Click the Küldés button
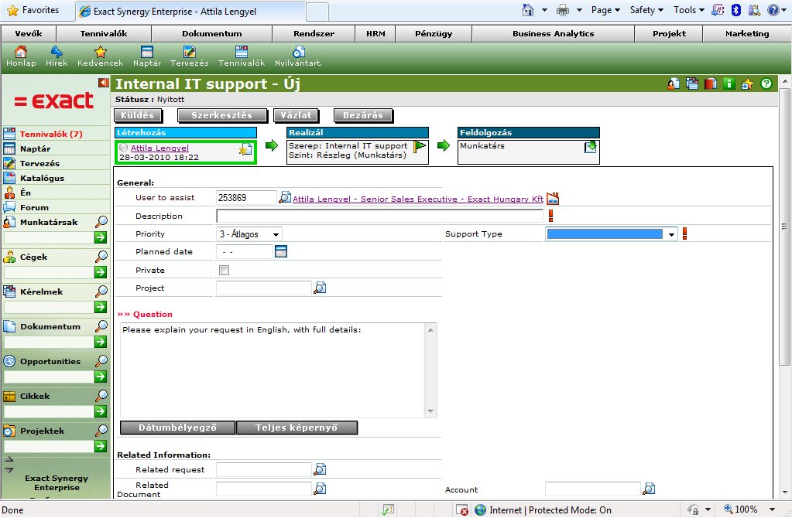This screenshot has width=792, height=518. click(137, 115)
